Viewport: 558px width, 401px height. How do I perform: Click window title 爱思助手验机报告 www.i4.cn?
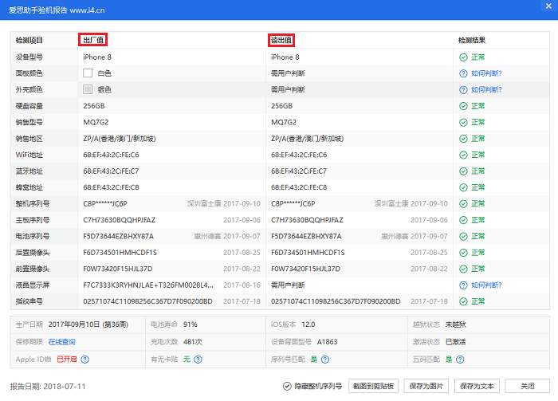57,10
